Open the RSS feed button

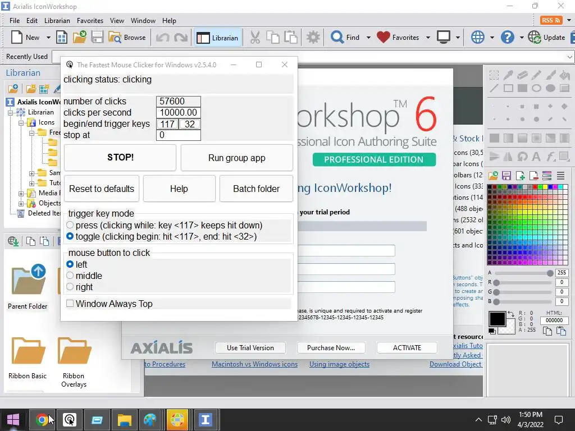click(551, 20)
